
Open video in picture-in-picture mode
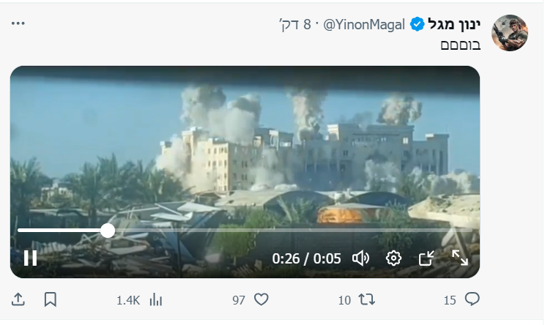(426, 258)
